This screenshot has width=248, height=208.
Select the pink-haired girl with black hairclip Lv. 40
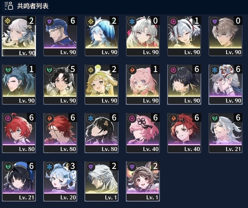click(143, 133)
